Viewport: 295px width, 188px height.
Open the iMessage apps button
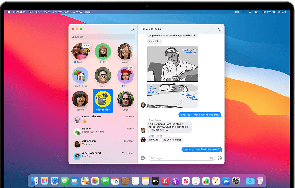pos(143,158)
